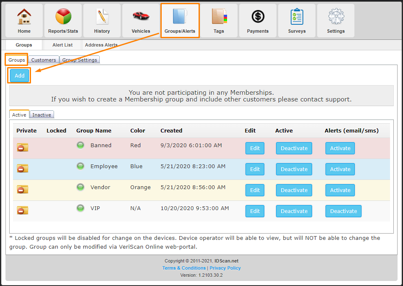This screenshot has width=403, height=286.
Task: Click the Version 1.2103.30.2 text
Action: (201, 275)
